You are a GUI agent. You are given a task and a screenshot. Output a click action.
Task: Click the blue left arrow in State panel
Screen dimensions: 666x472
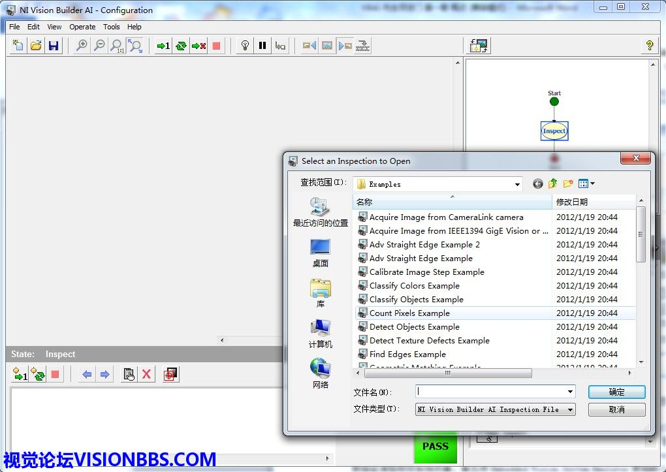coord(87,374)
